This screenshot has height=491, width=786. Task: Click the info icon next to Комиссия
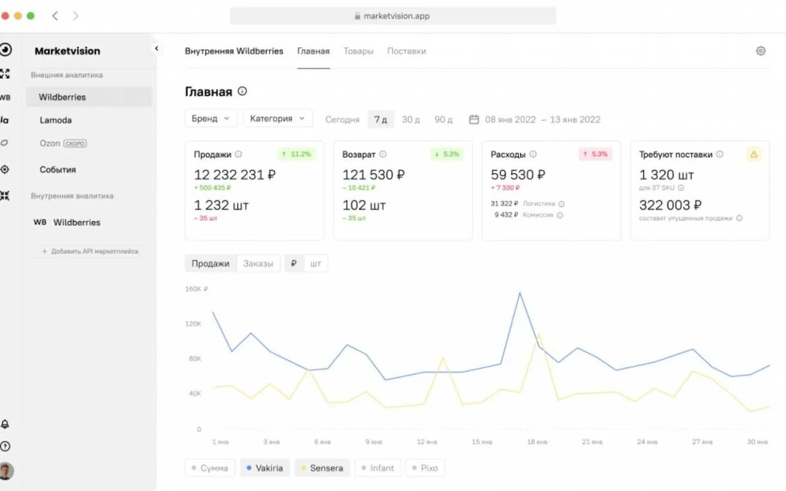click(x=559, y=215)
